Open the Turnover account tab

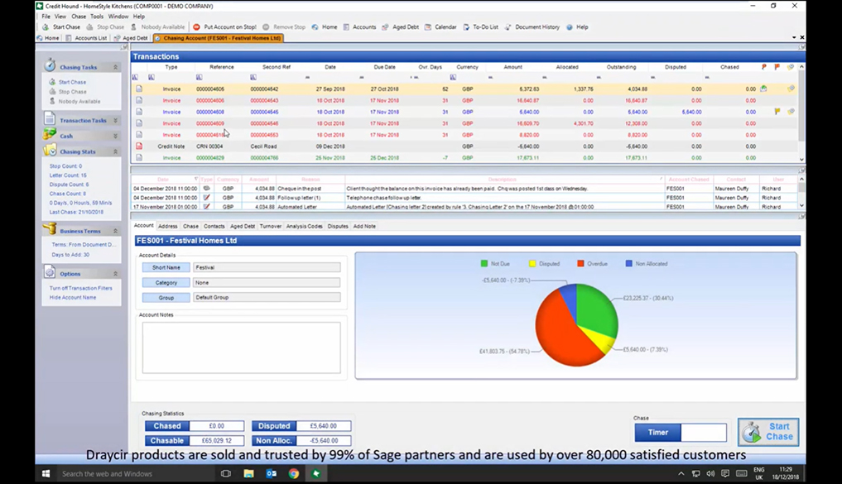point(271,227)
